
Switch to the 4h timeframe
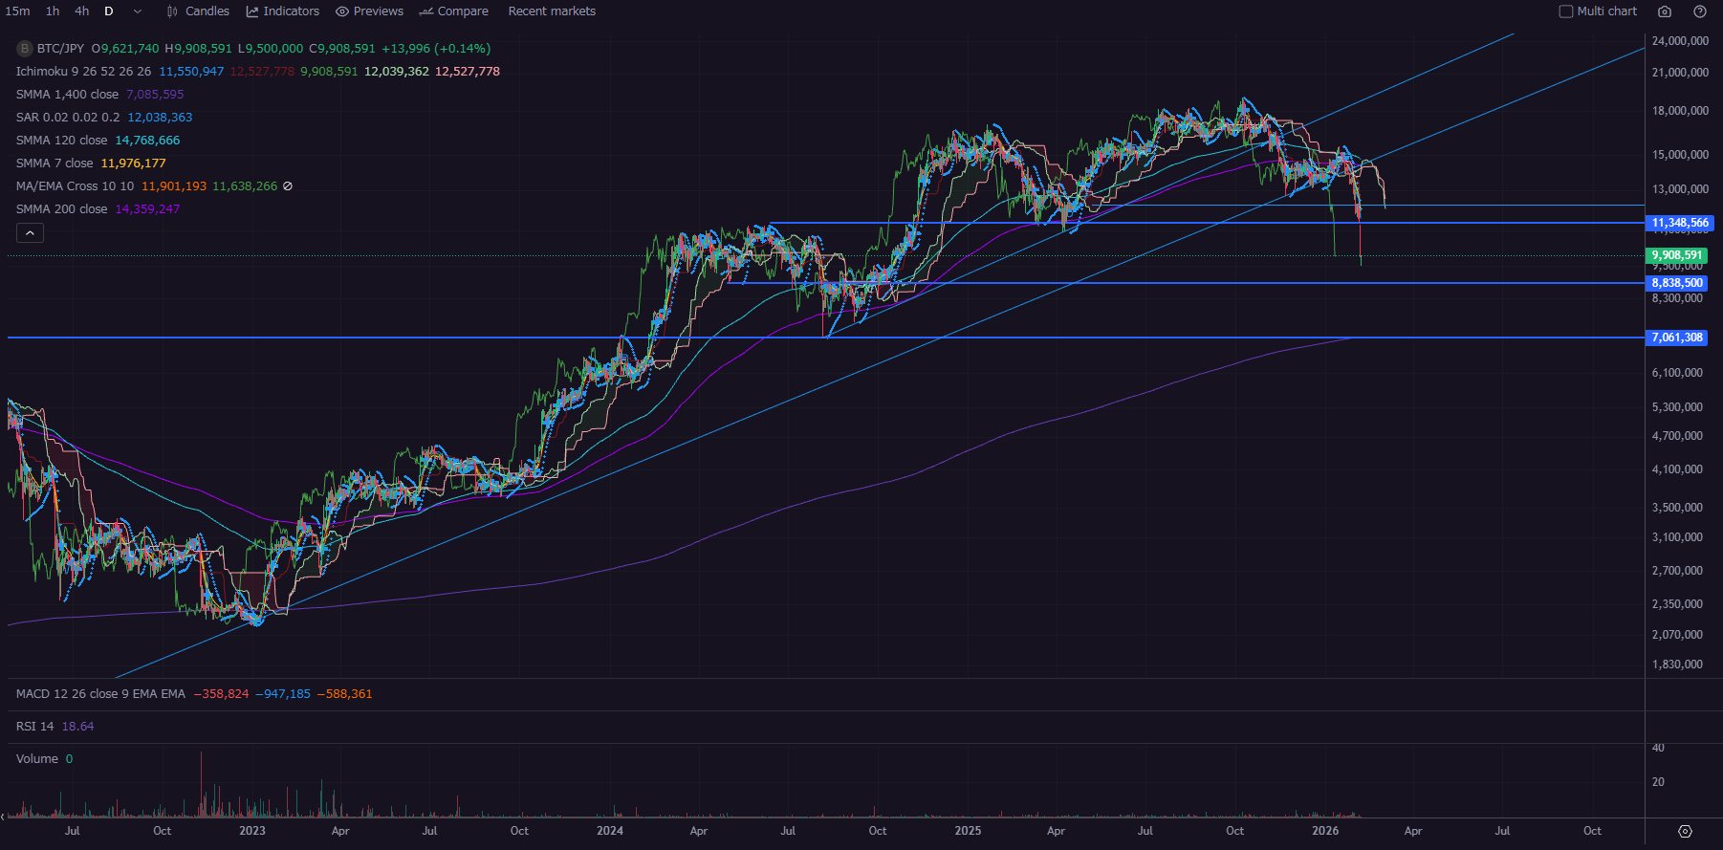tap(82, 11)
